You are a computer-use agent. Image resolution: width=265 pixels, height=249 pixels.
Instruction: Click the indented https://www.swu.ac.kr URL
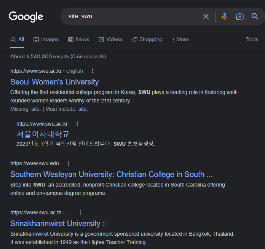coord(42,124)
